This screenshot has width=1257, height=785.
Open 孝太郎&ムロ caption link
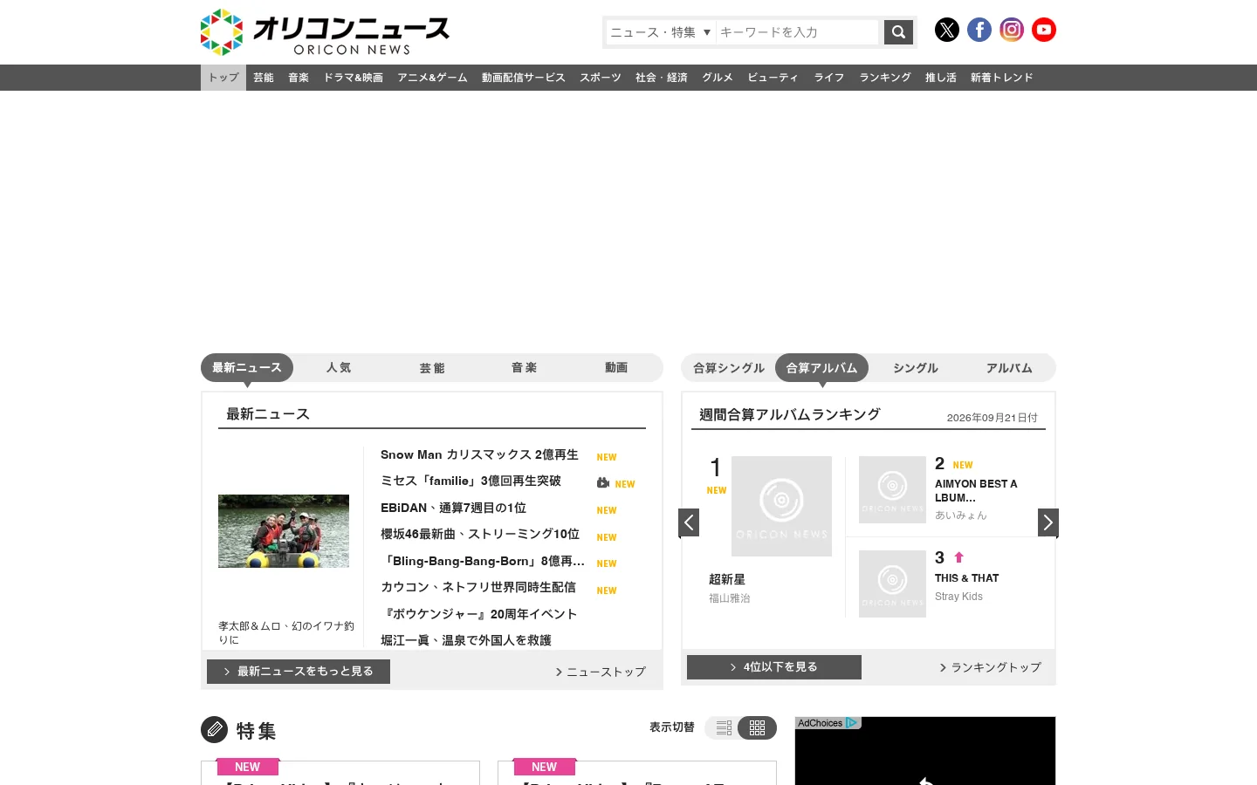click(x=286, y=632)
